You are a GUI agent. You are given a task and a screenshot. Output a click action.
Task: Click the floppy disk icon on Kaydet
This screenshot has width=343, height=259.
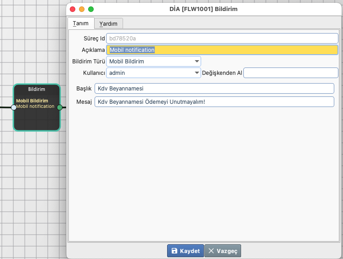[x=174, y=251]
